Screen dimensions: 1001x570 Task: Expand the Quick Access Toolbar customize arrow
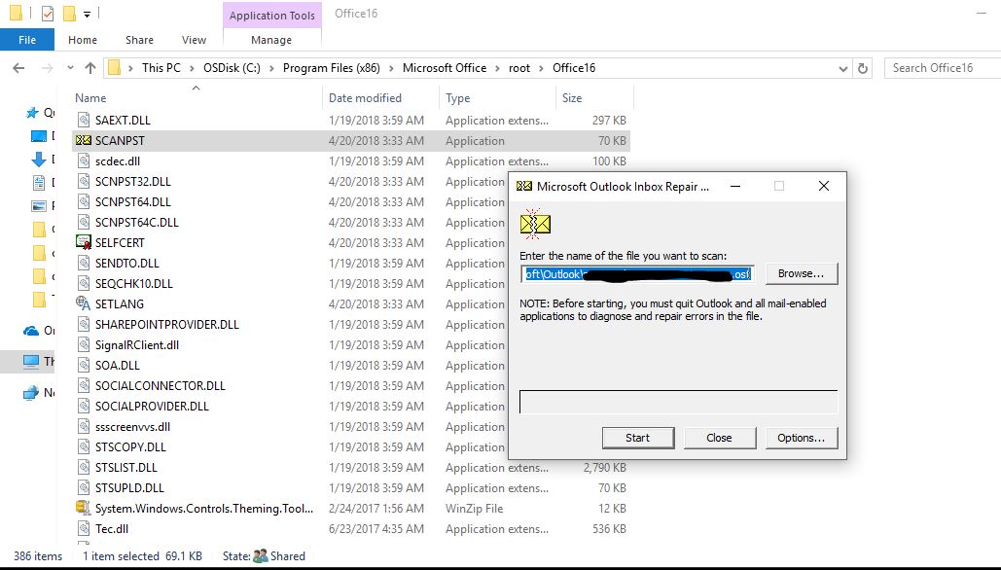[88, 13]
